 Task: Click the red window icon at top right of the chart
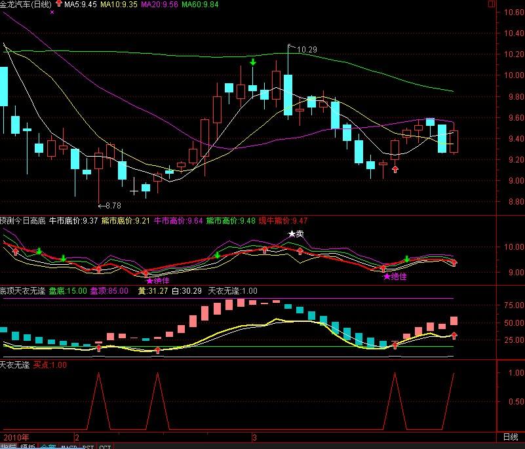point(491,4)
